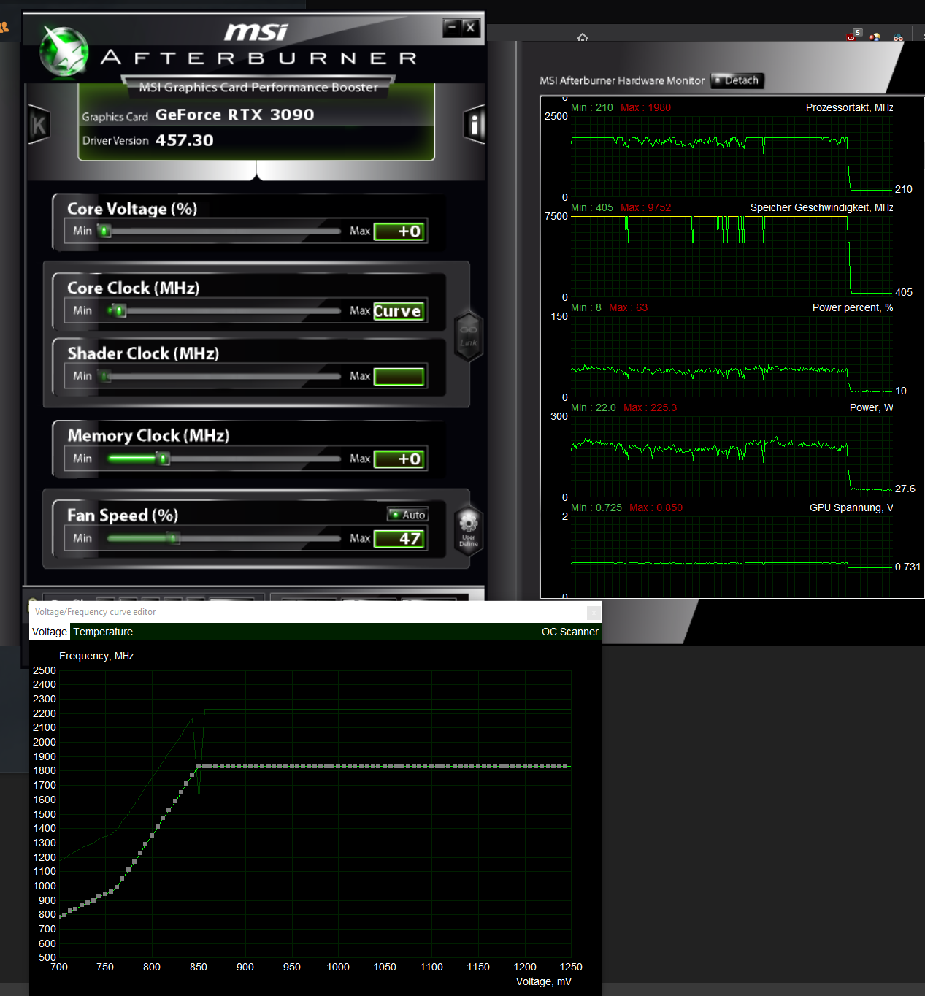The width and height of the screenshot is (925, 996).
Task: Click the browser home icon
Action: [x=582, y=37]
